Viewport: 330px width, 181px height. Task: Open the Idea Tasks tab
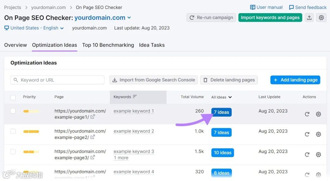click(x=152, y=45)
